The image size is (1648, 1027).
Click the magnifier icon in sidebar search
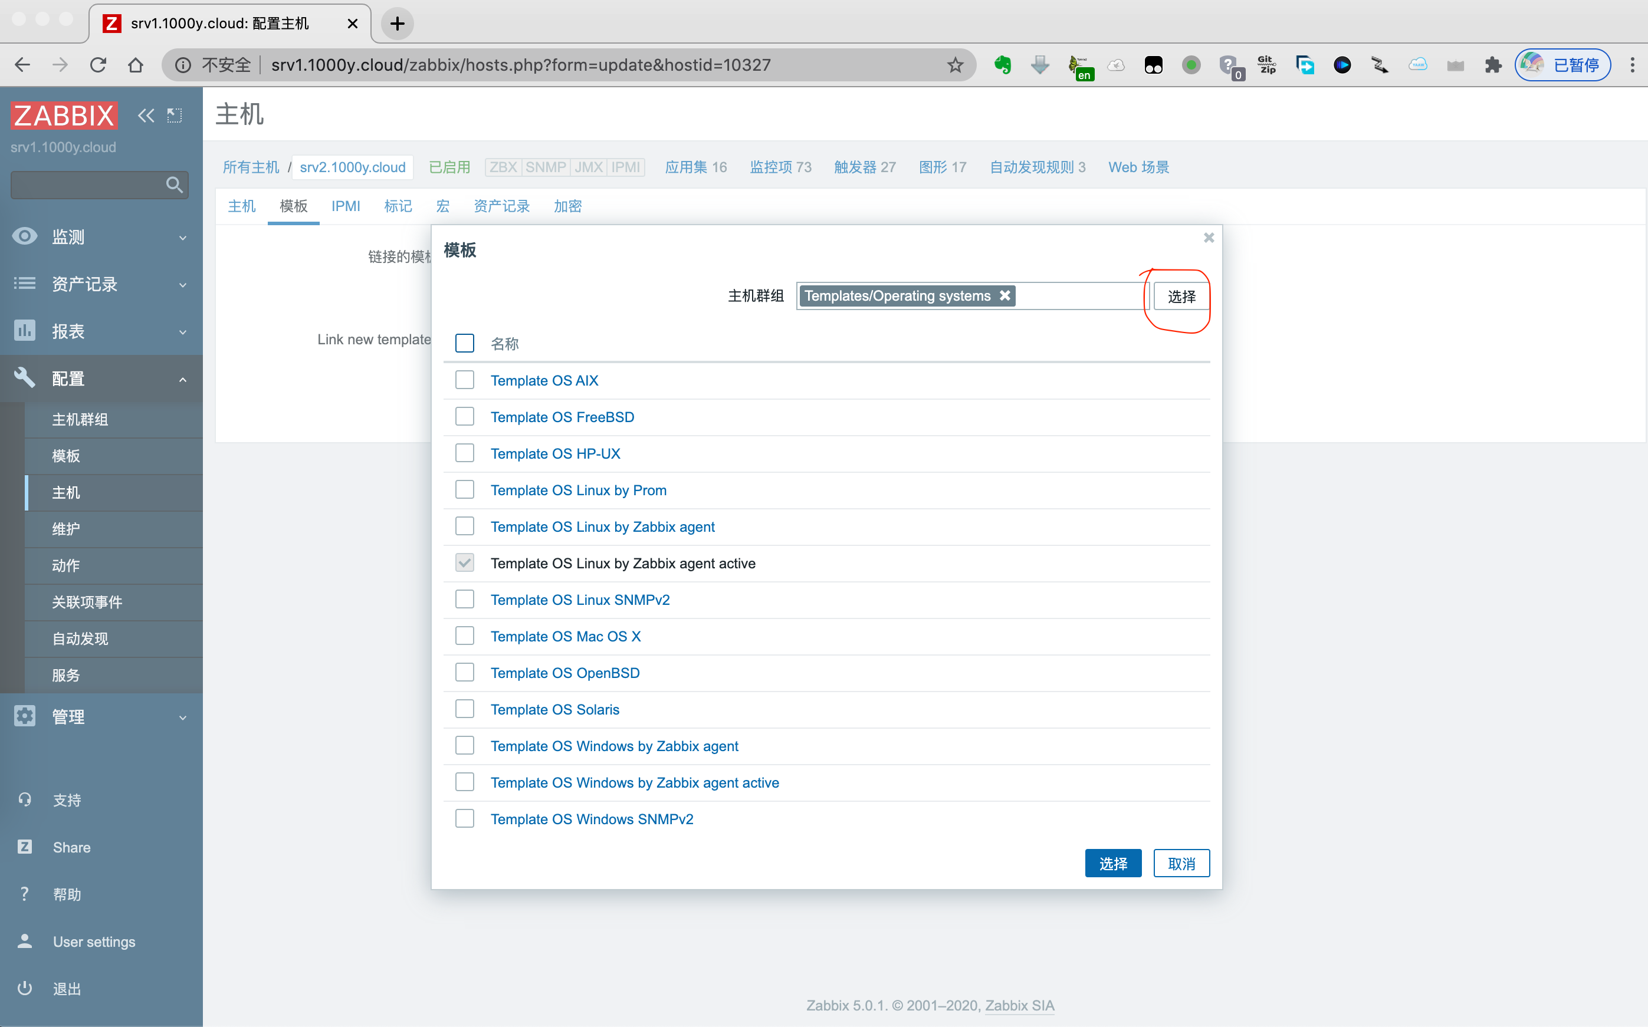click(174, 185)
